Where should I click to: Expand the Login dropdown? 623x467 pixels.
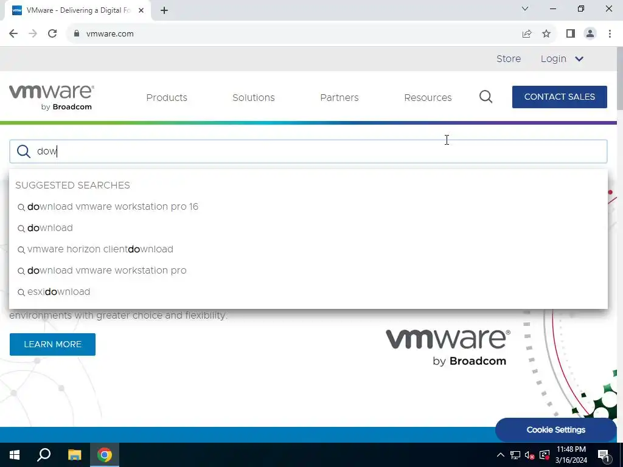coord(562,59)
